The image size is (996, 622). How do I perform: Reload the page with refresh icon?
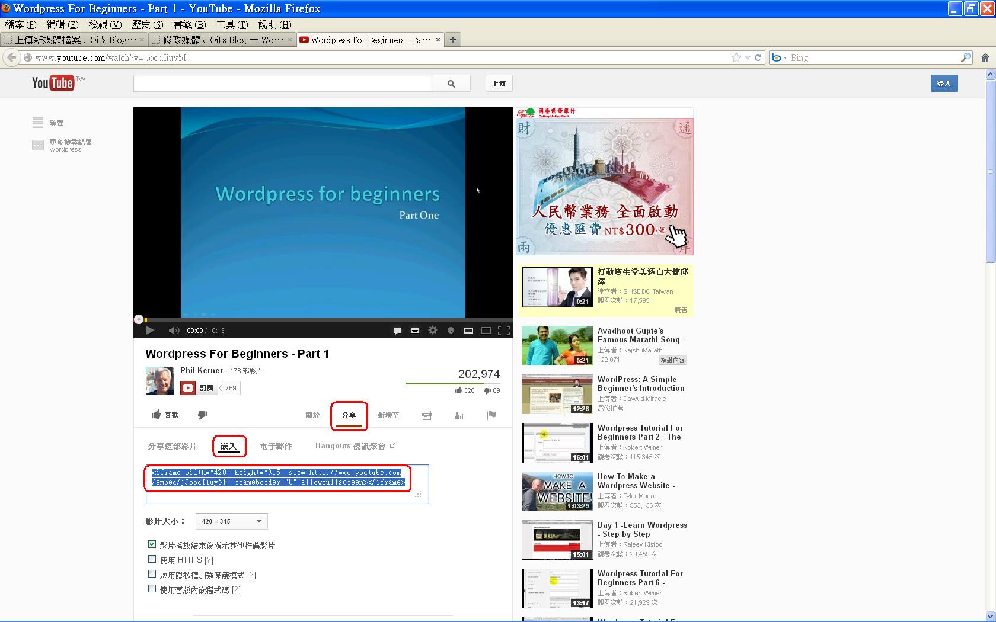coord(758,57)
